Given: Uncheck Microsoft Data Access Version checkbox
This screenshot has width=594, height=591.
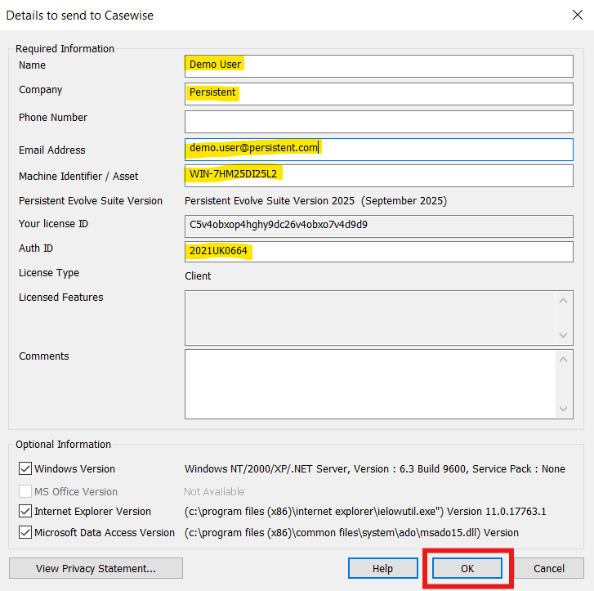Looking at the screenshot, I should (25, 532).
